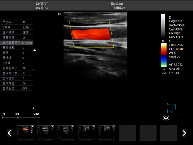Viewport: 193px width, 145px height.
Task: Go to next thumbnails with right arrow
Action: (x=184, y=133)
